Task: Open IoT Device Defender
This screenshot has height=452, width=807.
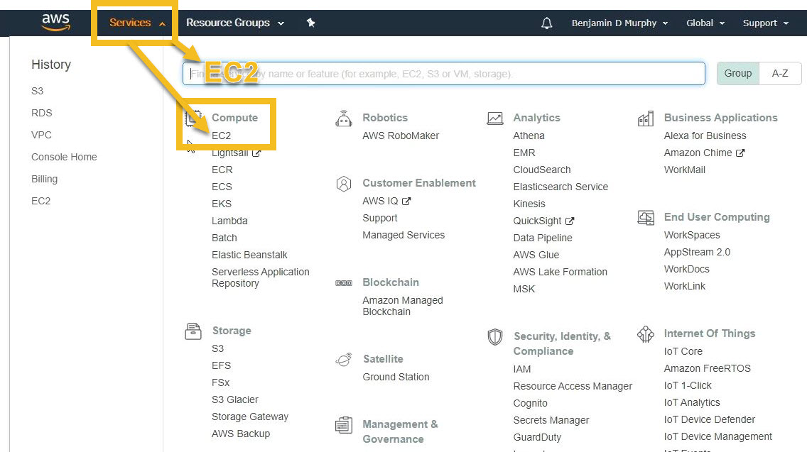Action: [709, 419]
